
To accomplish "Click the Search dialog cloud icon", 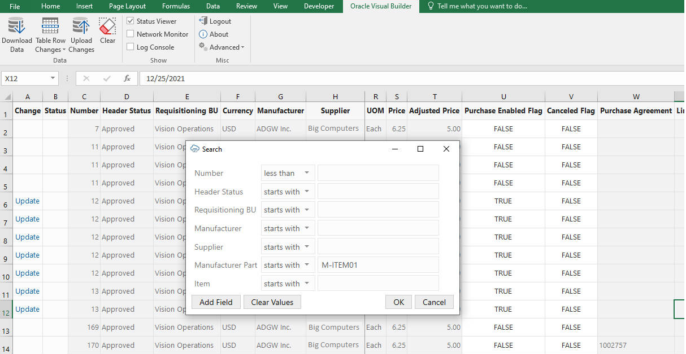I will 195,149.
